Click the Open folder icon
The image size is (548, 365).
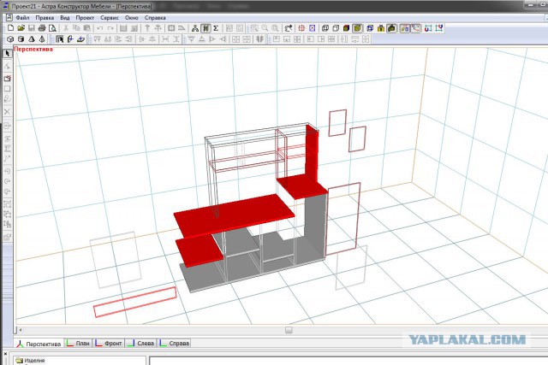pos(21,28)
